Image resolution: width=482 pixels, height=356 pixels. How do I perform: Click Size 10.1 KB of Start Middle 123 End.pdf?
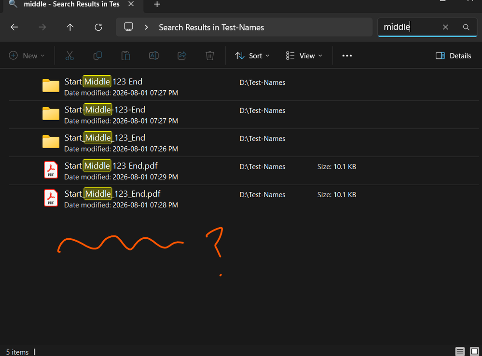(x=337, y=166)
